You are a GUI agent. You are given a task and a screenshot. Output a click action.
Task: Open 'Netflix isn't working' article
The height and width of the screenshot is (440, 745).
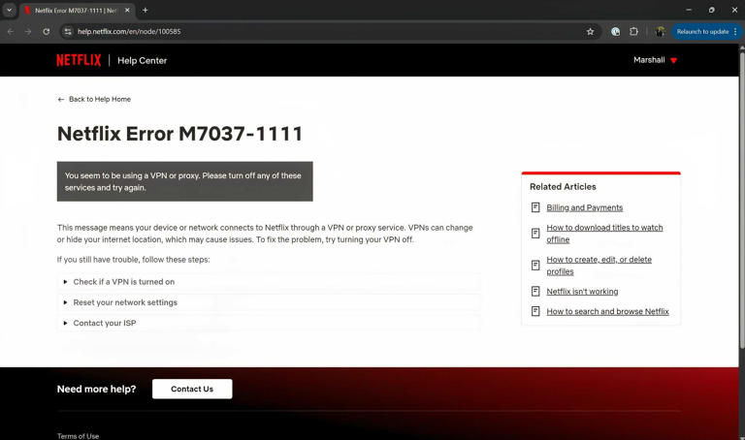[582, 292]
